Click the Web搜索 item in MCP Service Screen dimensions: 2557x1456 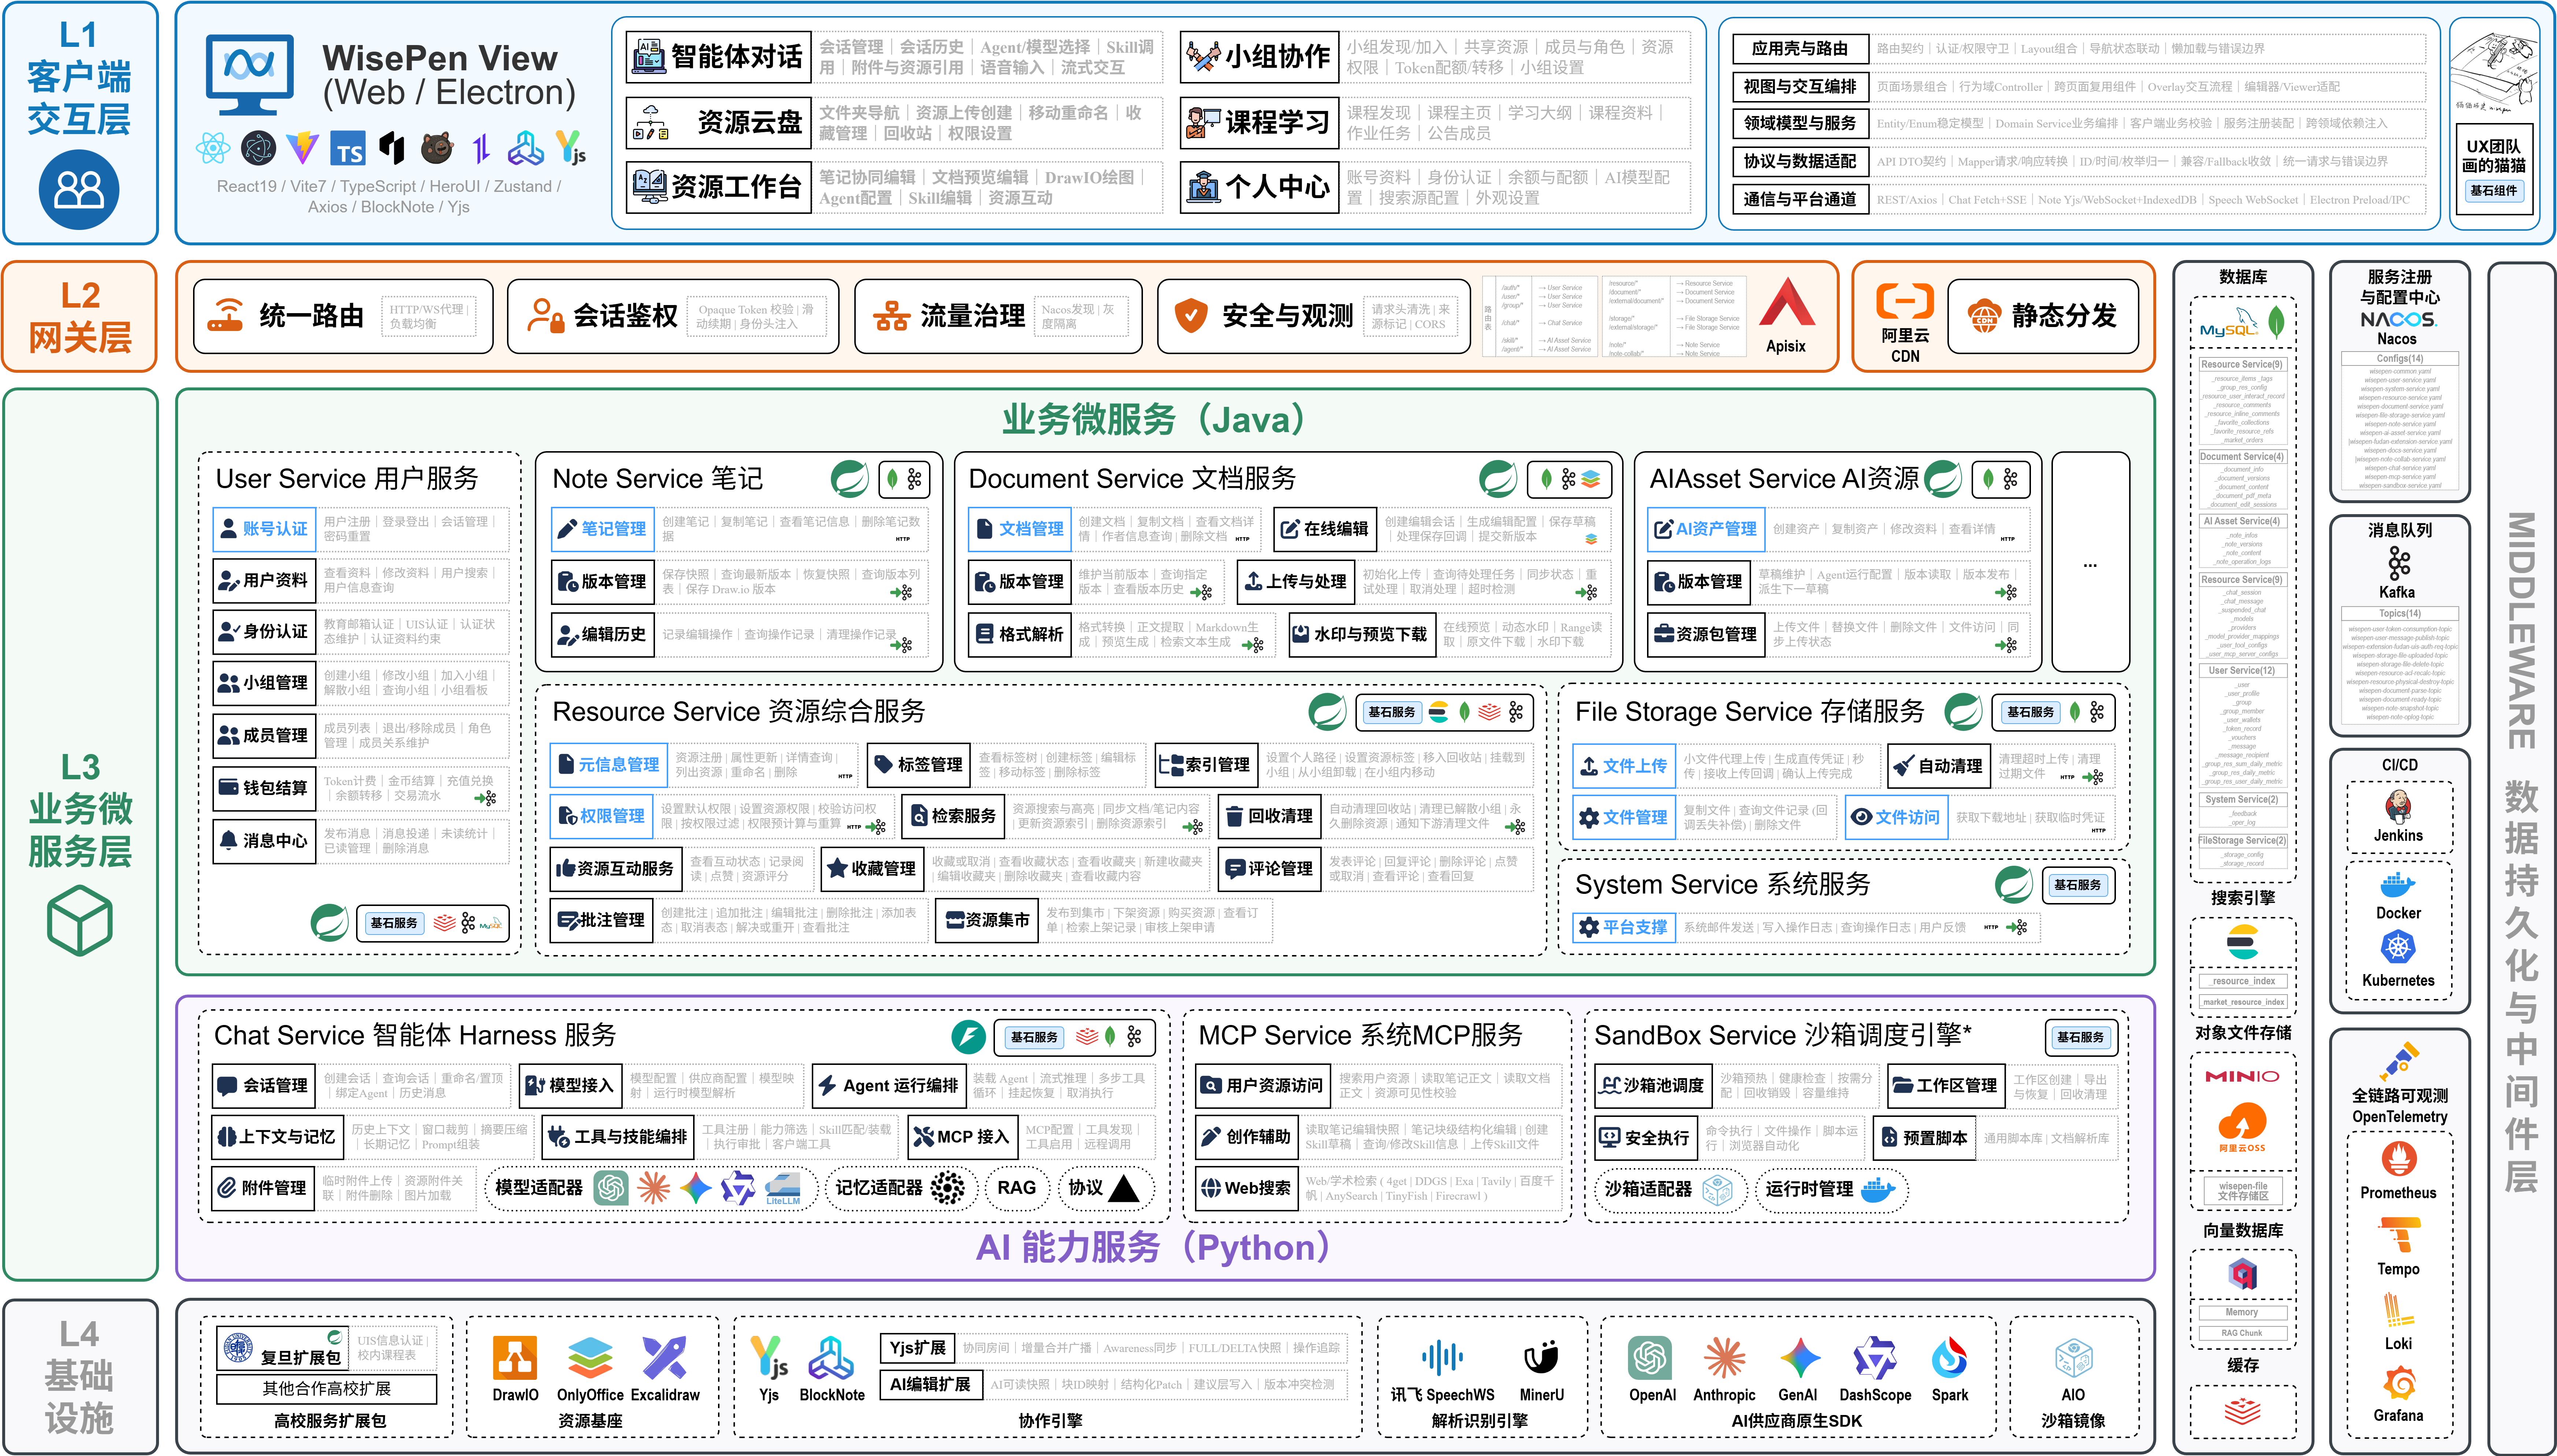pos(1247,1188)
